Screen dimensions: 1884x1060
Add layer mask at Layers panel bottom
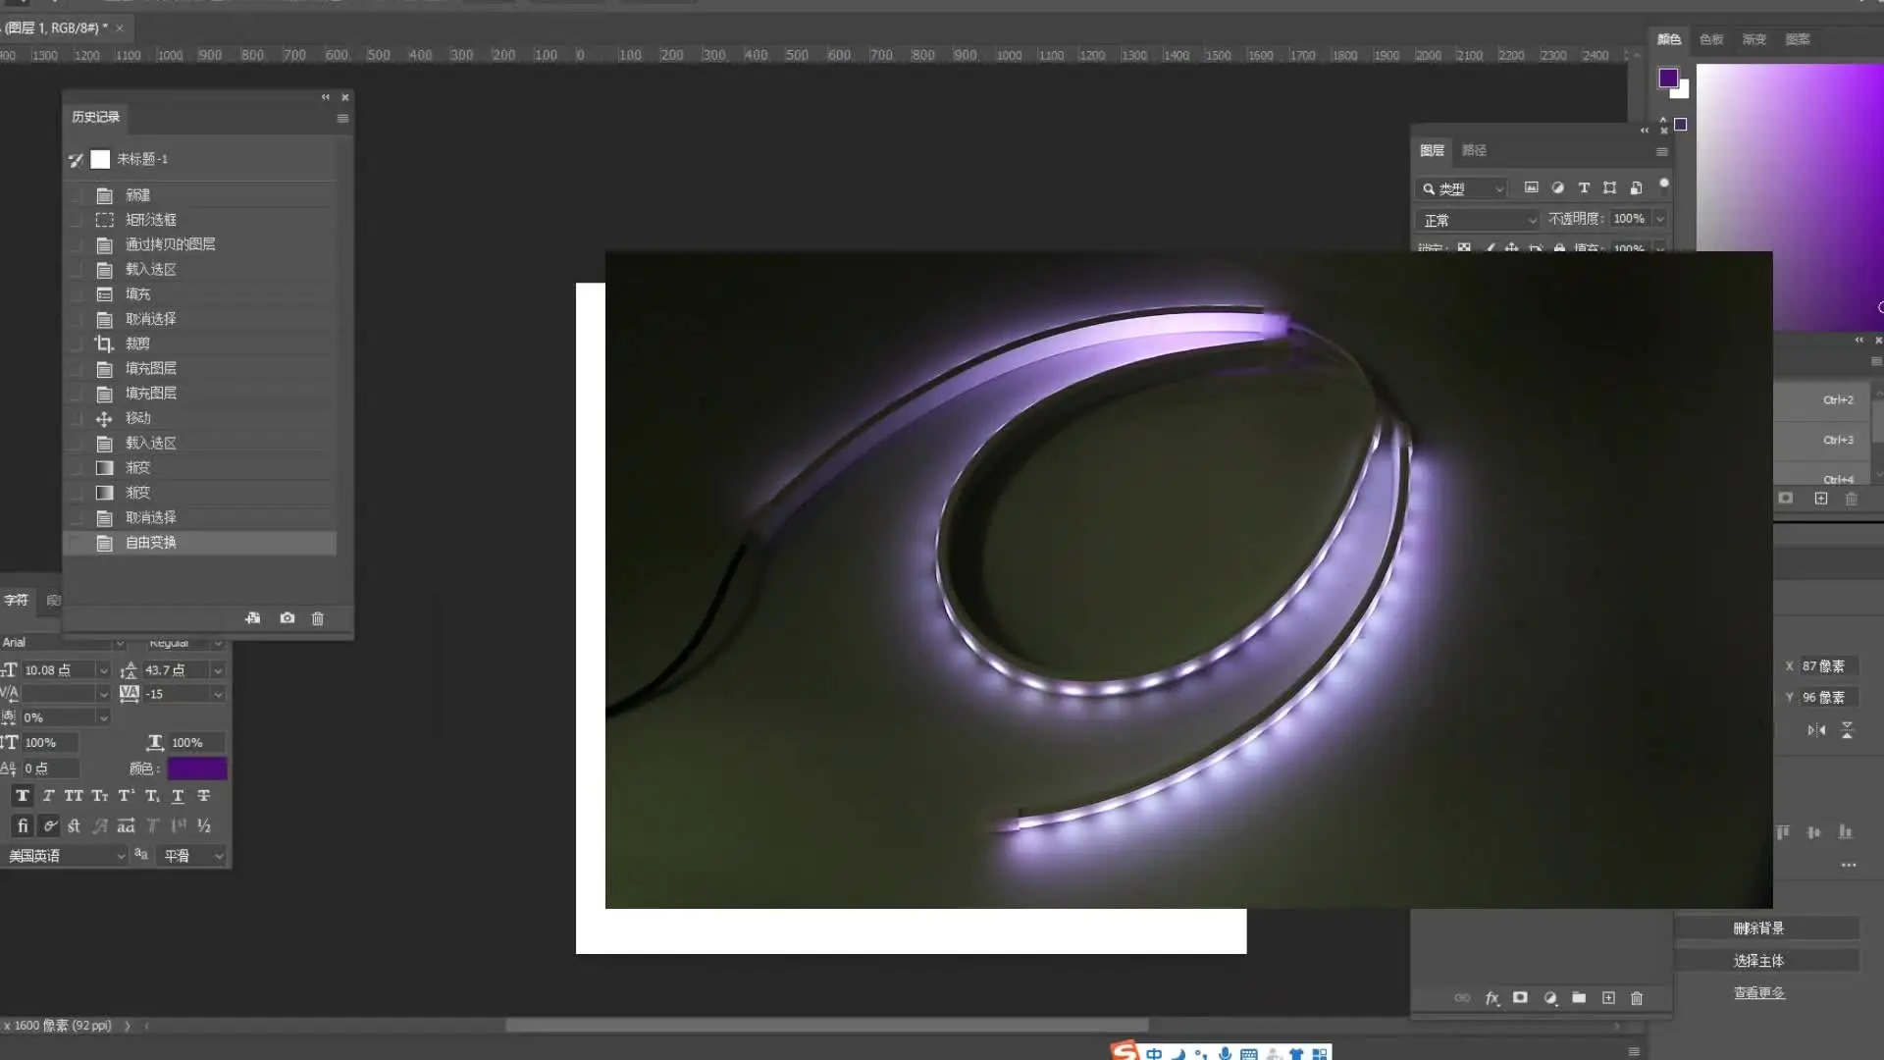tap(1520, 998)
